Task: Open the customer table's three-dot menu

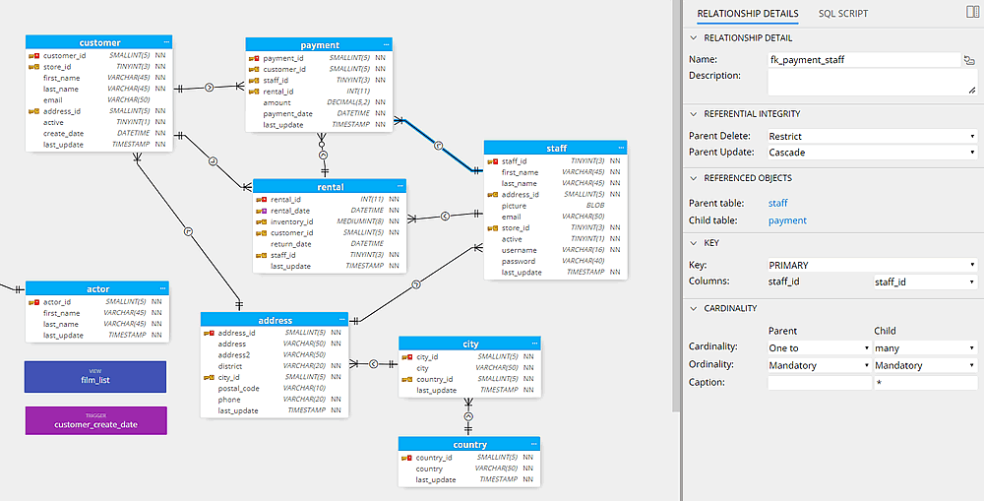Action: (x=166, y=42)
